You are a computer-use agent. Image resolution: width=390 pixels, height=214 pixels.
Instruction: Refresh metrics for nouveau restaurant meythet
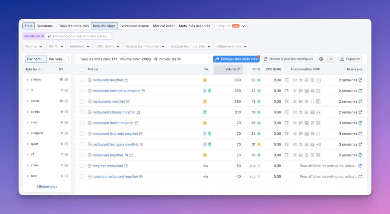pyautogui.click(x=360, y=177)
